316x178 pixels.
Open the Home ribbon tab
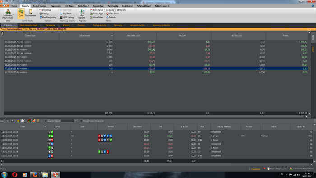(x=14, y=6)
